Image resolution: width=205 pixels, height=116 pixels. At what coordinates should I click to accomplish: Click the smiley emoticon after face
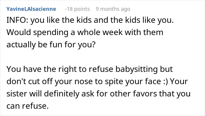165,82
